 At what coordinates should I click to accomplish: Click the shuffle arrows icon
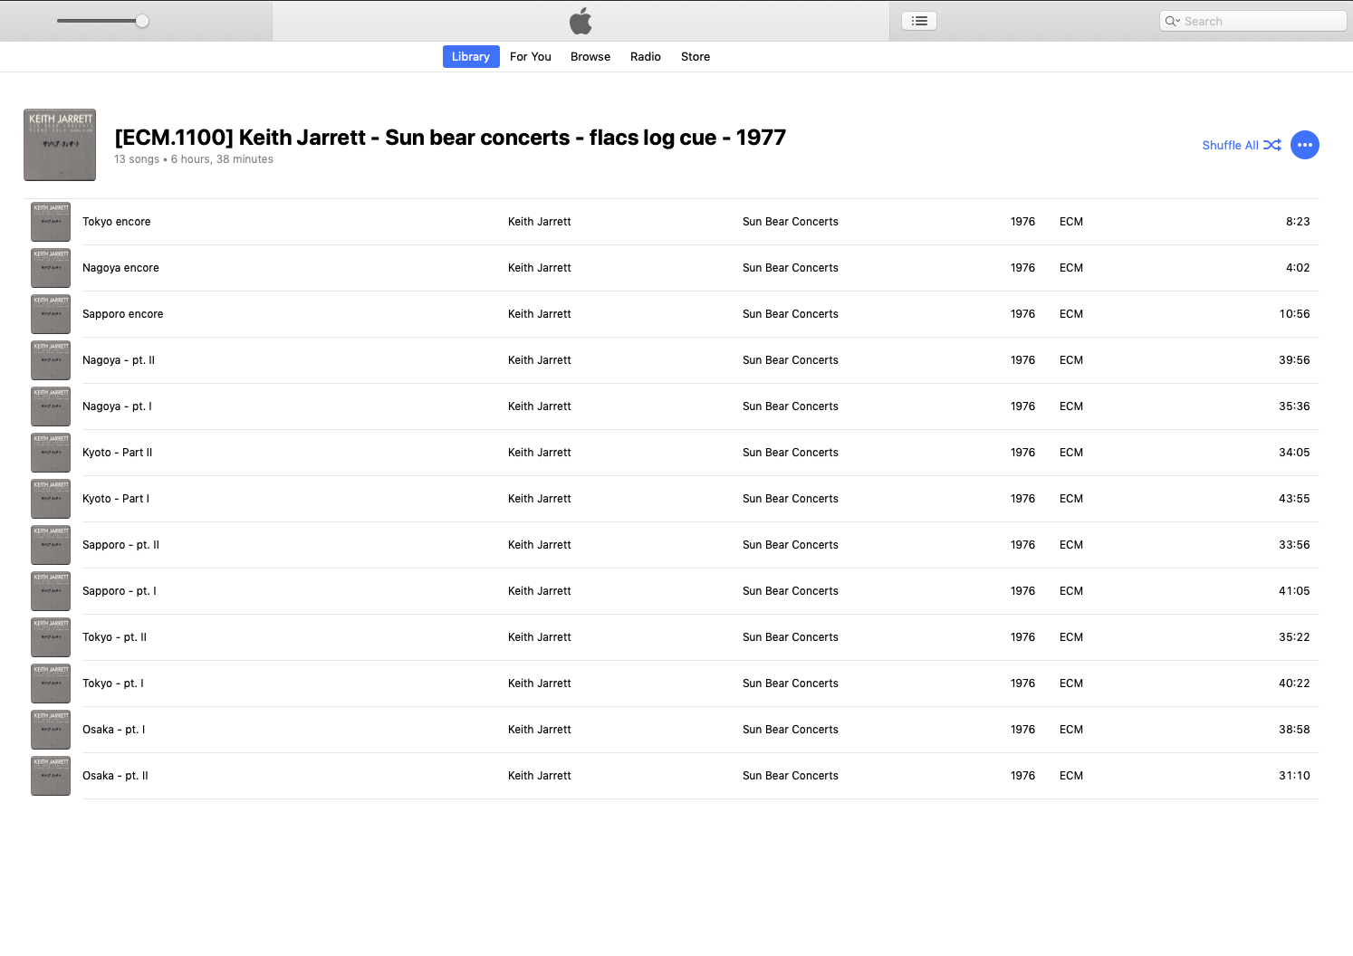coord(1272,145)
